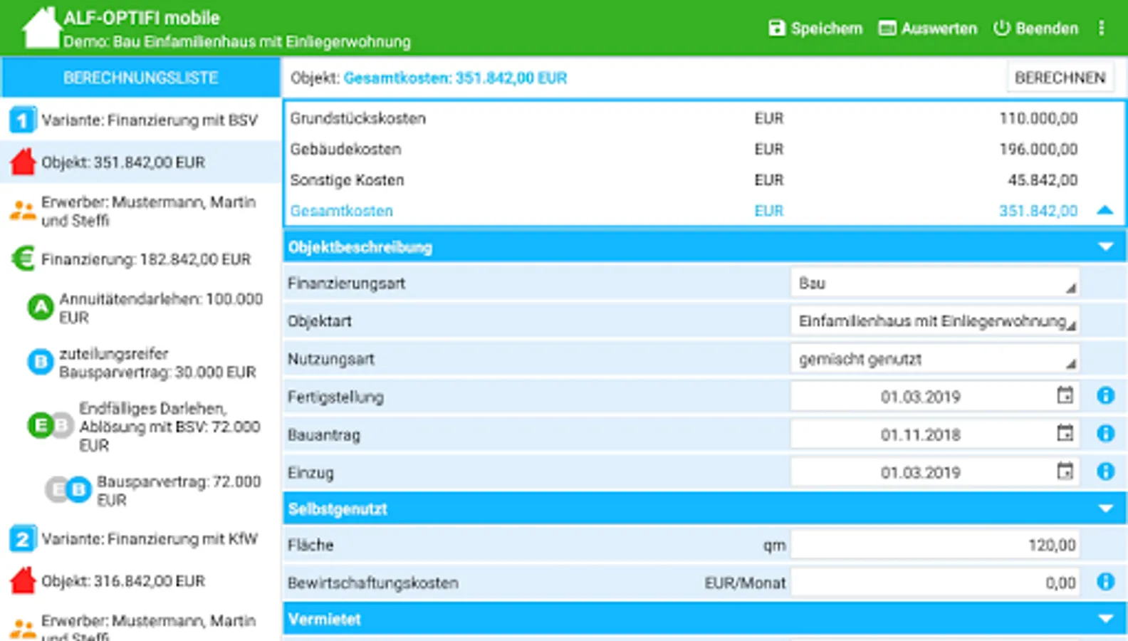
Task: Click the number 1 variant icon
Action: (23, 120)
